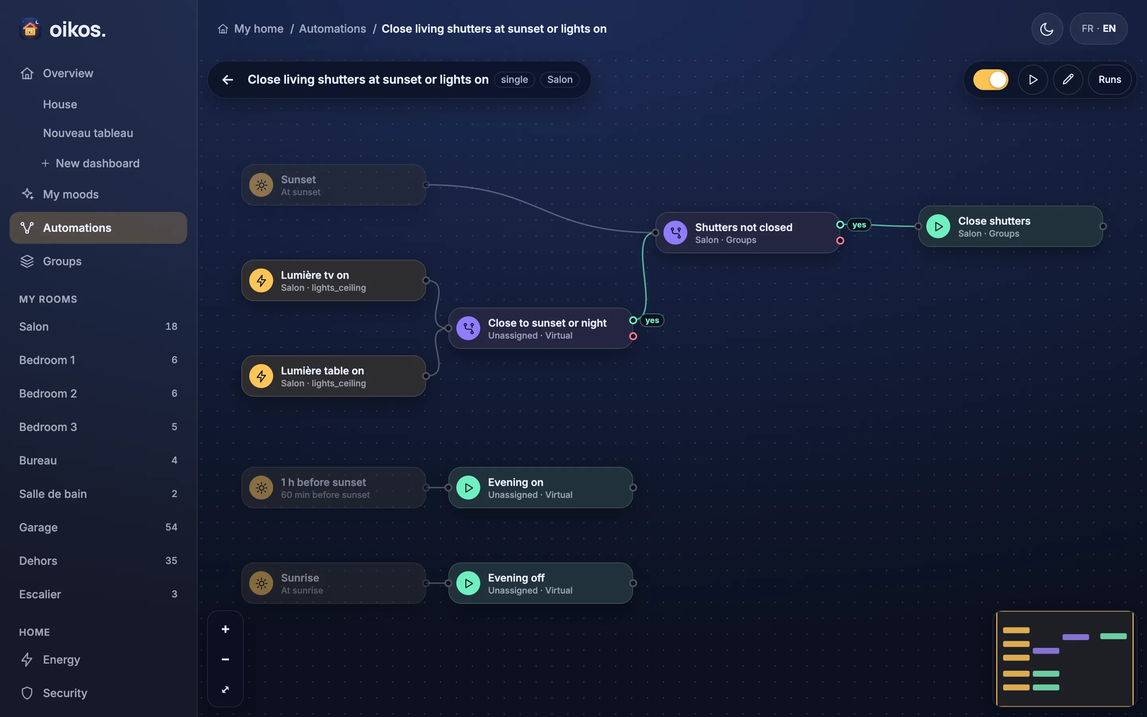Click the yes label on Close to sunset branch
Viewport: 1147px width, 717px height.
652,321
